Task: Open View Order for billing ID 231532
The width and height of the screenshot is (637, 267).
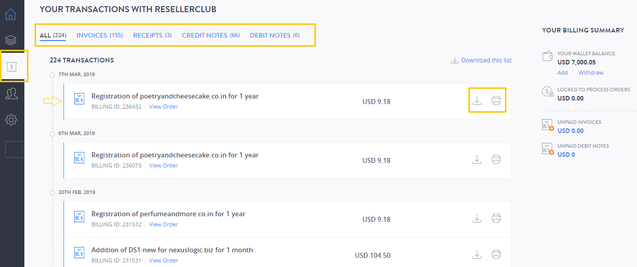Action: 164,224
